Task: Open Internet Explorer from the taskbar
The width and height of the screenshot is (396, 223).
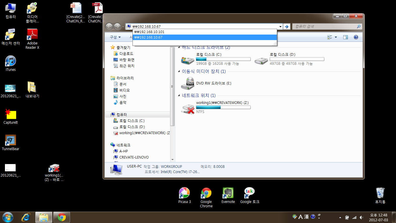Action: [26, 217]
